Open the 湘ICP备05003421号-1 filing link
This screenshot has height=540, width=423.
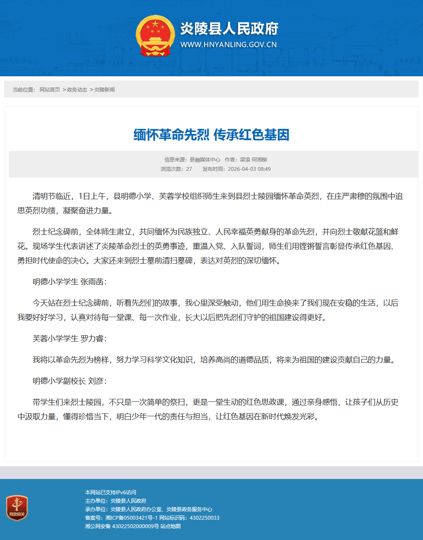coord(131,518)
